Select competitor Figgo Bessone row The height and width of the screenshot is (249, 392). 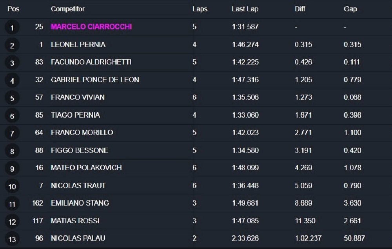196,150
